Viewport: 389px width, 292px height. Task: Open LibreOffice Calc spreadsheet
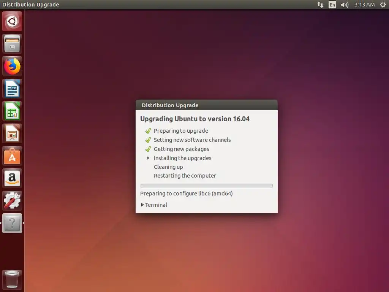click(x=12, y=111)
